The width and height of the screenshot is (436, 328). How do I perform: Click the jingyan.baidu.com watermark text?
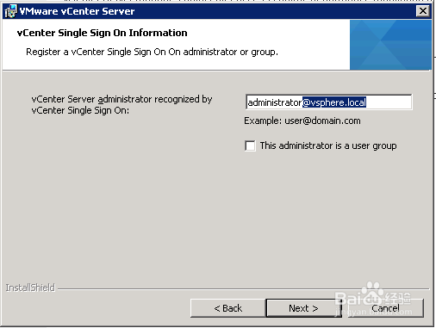[373, 312]
